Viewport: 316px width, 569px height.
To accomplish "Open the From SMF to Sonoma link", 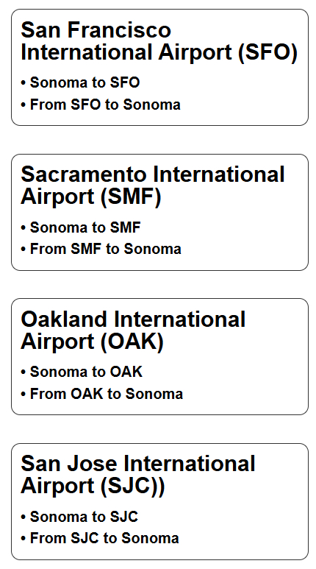I will pos(106,250).
